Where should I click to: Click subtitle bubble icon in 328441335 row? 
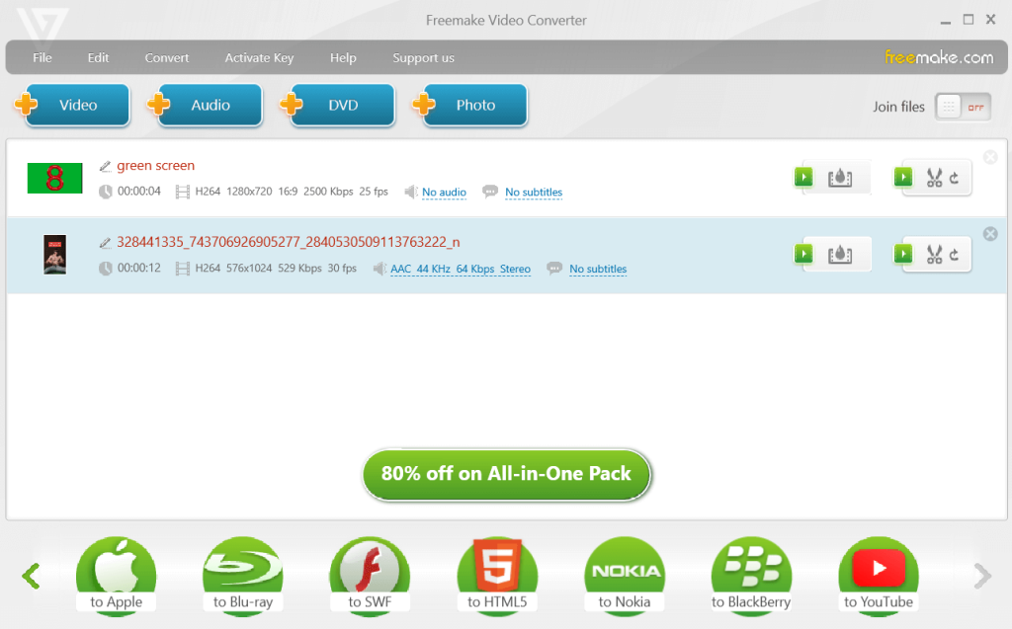[554, 269]
